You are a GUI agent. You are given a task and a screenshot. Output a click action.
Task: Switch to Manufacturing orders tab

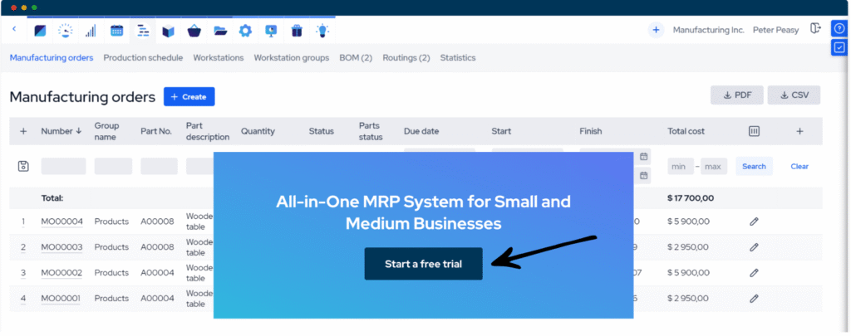click(52, 57)
